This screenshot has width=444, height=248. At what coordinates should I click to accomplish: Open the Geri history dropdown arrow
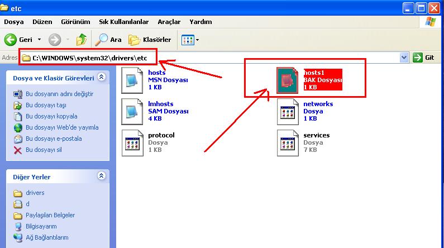(x=39, y=40)
